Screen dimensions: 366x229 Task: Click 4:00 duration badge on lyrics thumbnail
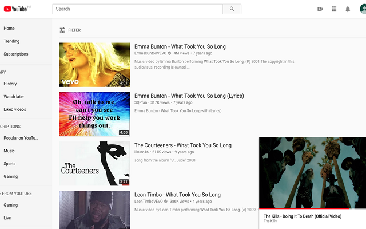(x=124, y=132)
